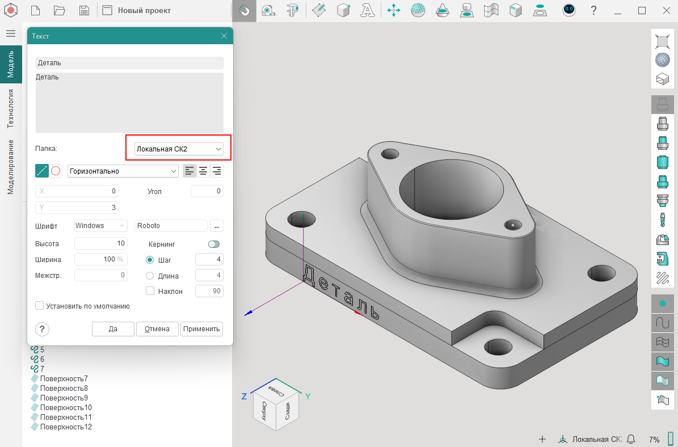Enable the Наклон checkbox
The image size is (678, 447).
tap(150, 291)
